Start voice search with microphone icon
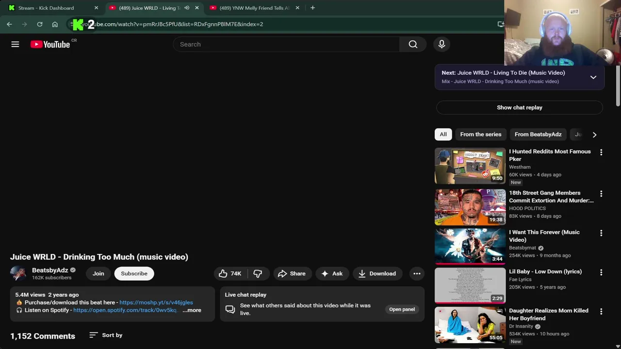 click(x=441, y=44)
